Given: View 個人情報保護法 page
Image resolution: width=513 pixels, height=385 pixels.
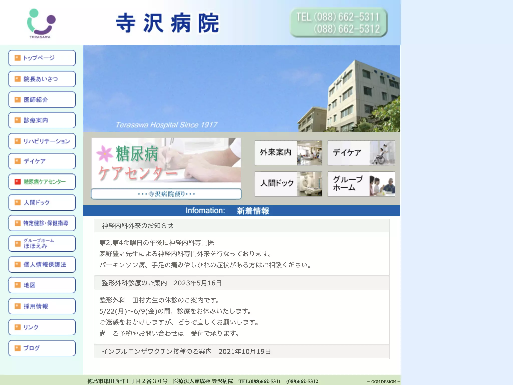Looking at the screenshot, I should [42, 264].
